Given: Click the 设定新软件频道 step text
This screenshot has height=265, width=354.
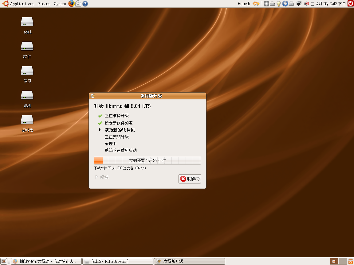Looking at the screenshot, I should pos(119,123).
